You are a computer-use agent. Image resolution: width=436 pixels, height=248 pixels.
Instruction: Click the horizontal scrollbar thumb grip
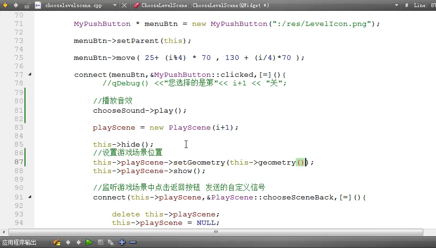click(x=216, y=232)
